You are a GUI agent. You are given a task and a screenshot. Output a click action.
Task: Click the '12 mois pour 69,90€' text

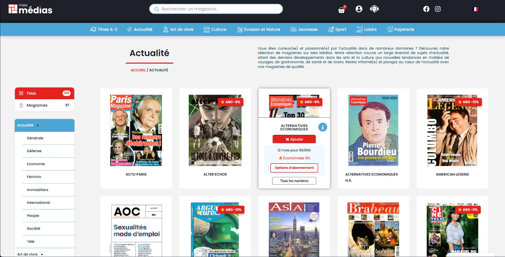pyautogui.click(x=294, y=150)
